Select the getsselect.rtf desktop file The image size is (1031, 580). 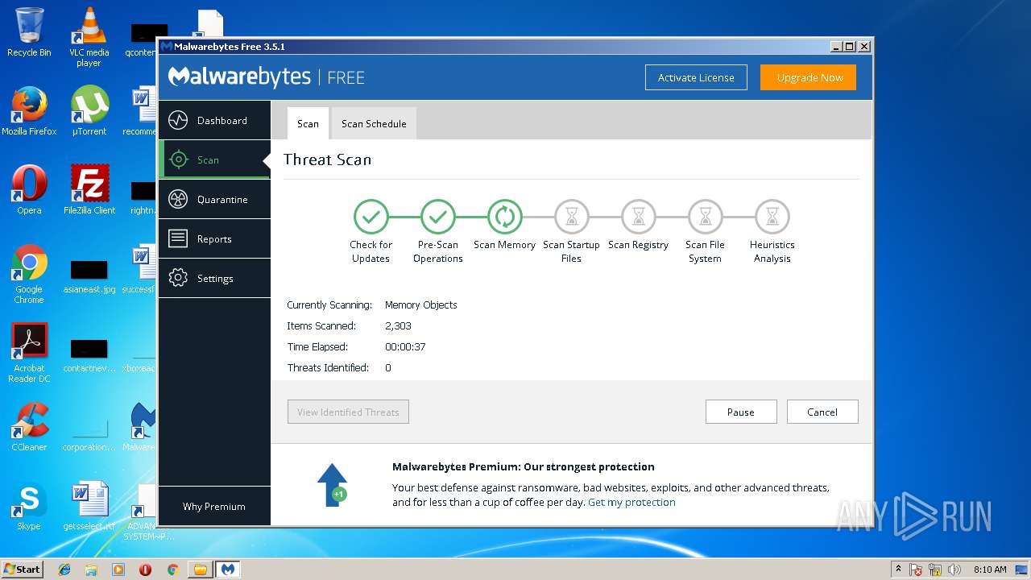click(89, 506)
